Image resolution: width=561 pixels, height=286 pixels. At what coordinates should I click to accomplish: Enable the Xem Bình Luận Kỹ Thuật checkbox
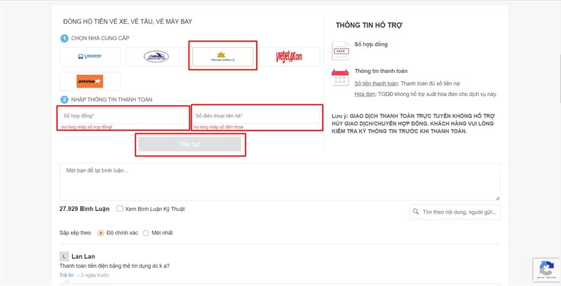coord(120,209)
